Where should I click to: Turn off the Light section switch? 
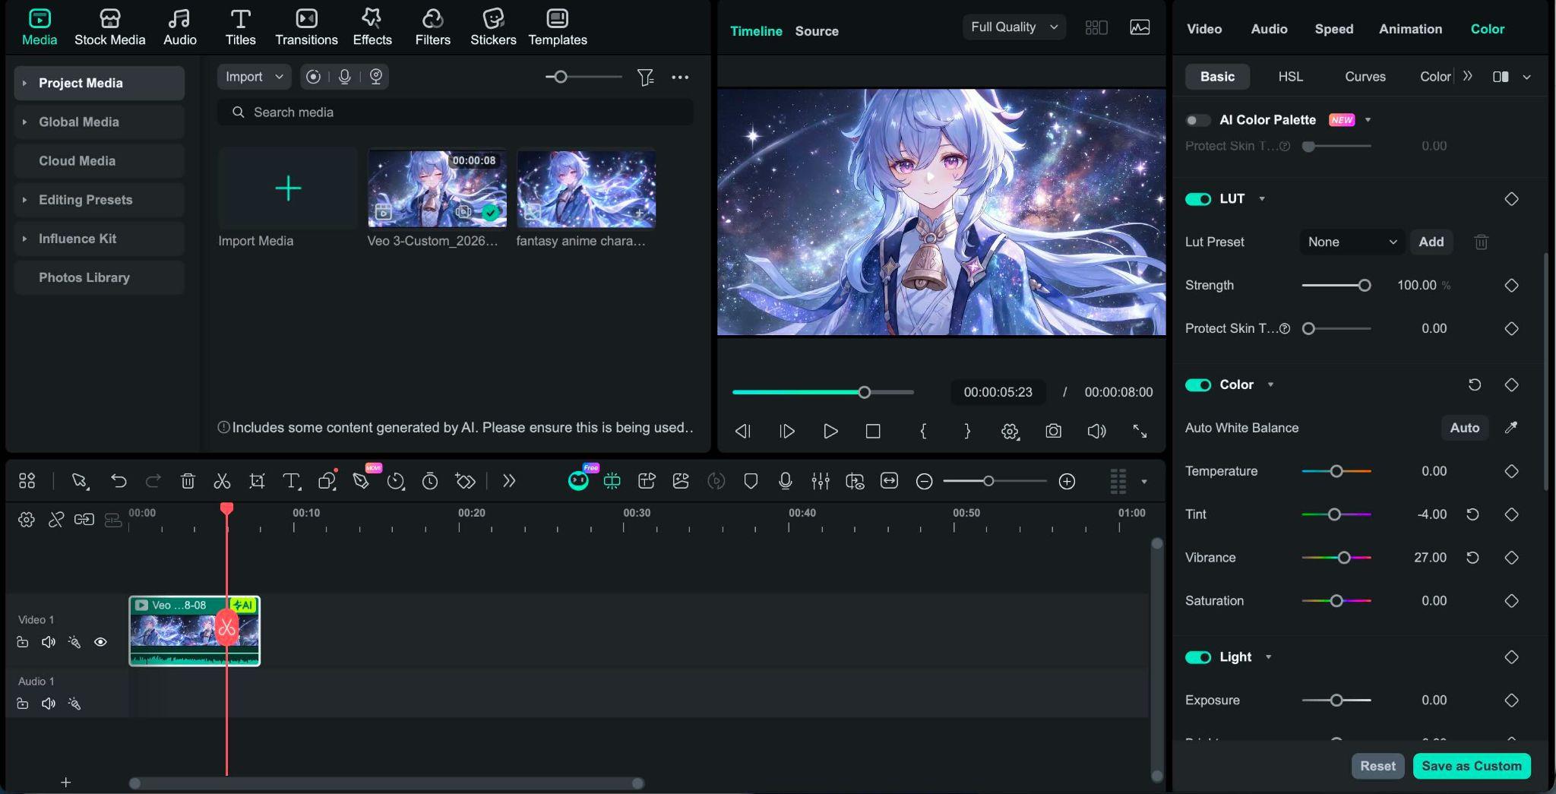coord(1198,657)
